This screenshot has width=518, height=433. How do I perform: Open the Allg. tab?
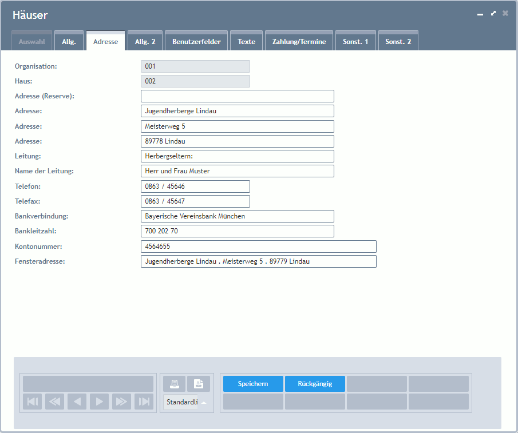[x=69, y=42]
